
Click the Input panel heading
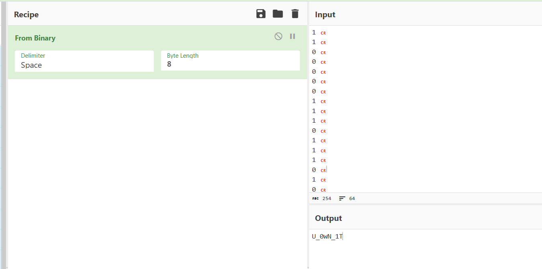tap(325, 15)
